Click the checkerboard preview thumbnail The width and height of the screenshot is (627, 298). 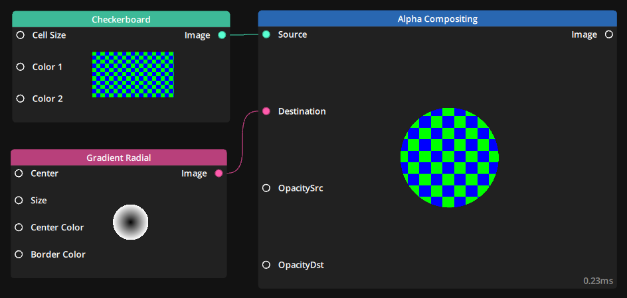[x=133, y=75]
